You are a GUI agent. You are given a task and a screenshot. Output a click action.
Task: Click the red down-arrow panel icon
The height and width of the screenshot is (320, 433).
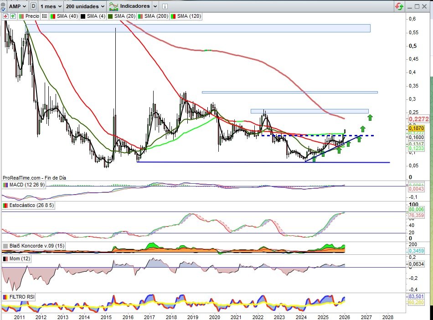click(x=5, y=16)
